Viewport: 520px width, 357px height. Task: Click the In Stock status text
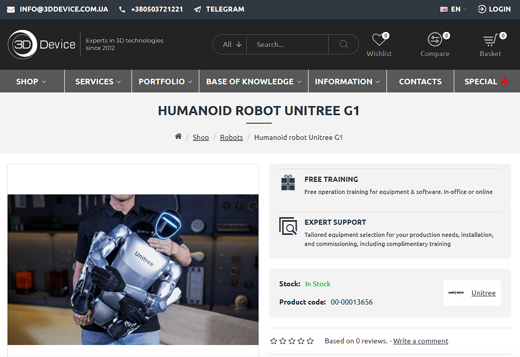coord(318,284)
